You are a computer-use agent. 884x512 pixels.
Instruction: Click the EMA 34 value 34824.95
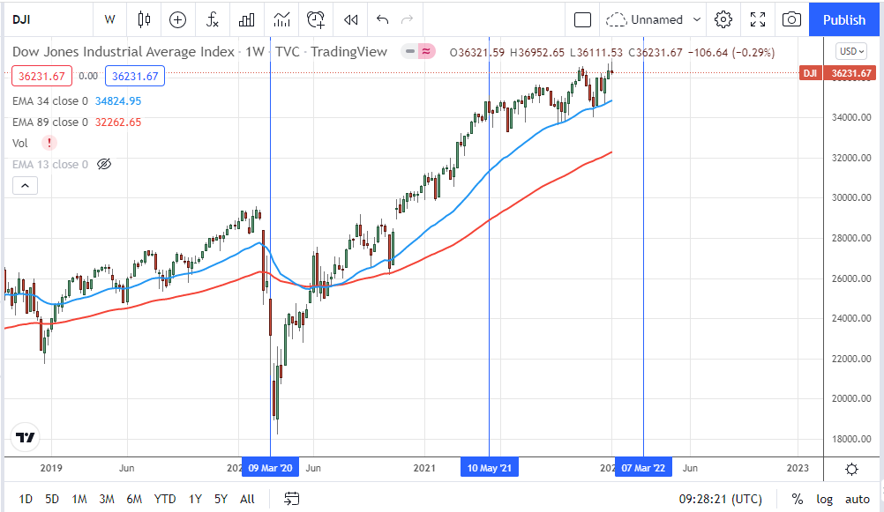pyautogui.click(x=118, y=100)
